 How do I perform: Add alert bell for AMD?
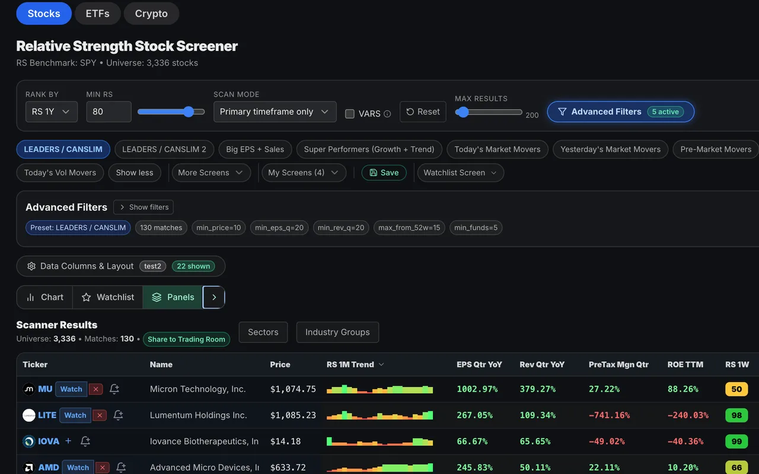121,467
